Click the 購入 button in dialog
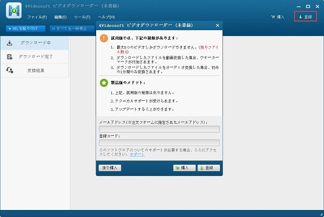Image resolution: width=324 pixels, height=217 pixels. [x=184, y=168]
